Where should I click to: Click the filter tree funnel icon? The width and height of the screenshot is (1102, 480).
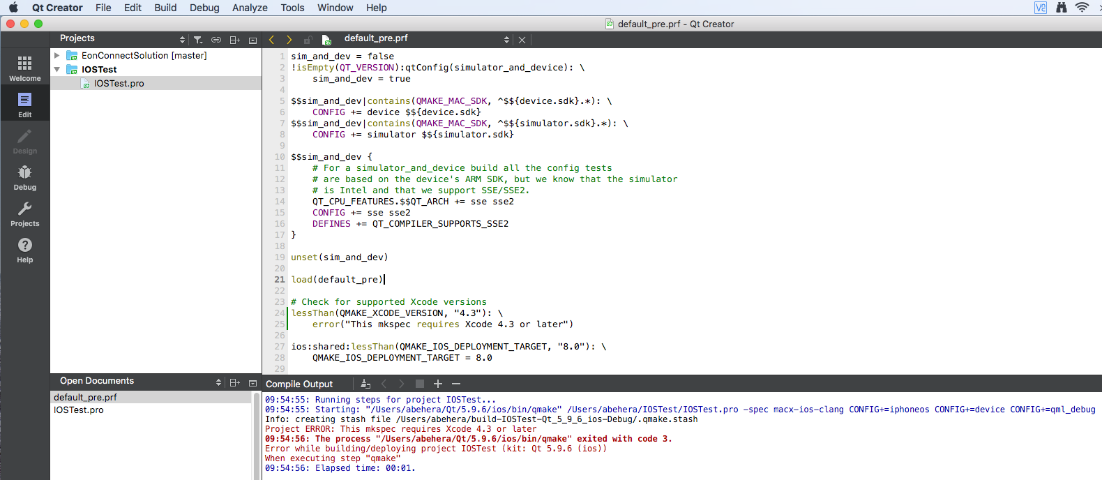[x=198, y=40]
